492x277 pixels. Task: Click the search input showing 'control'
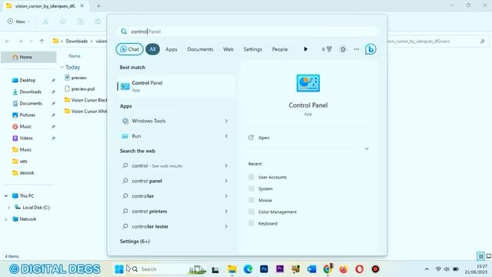point(246,32)
